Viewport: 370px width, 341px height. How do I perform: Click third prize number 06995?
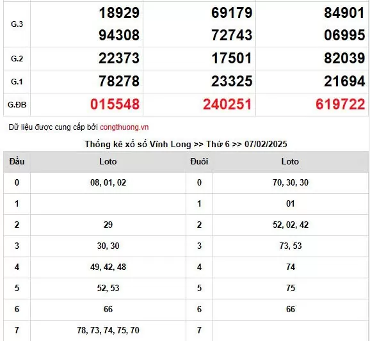tap(344, 35)
